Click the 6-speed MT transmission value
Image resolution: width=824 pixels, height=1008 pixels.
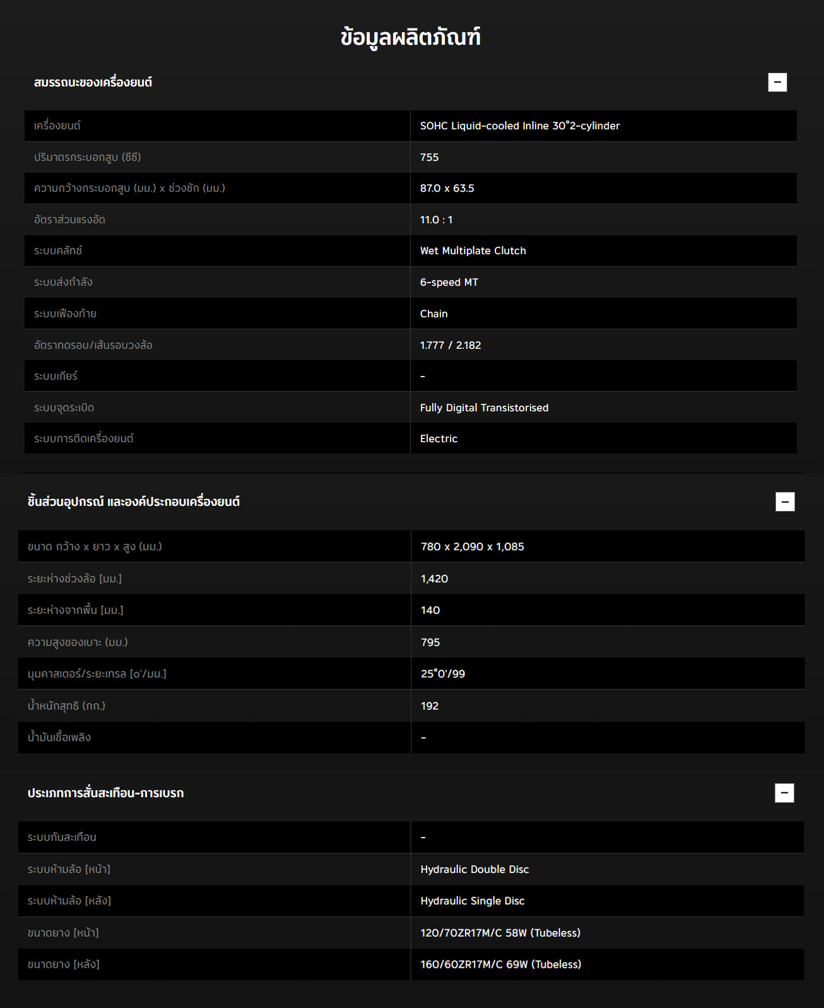pos(449,282)
